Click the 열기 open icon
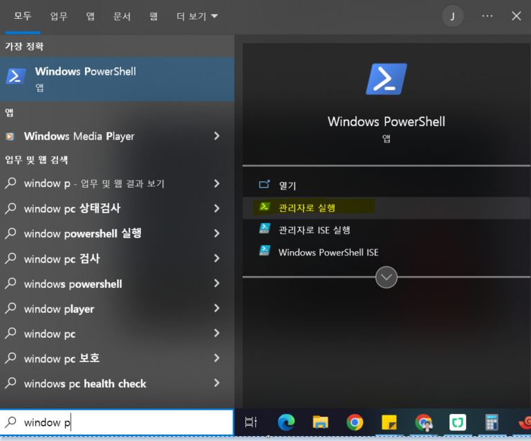The width and height of the screenshot is (531, 441). click(x=264, y=184)
